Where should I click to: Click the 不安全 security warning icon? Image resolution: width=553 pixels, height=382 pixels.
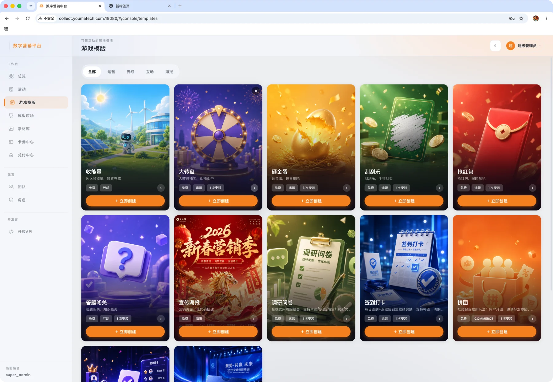[40, 18]
